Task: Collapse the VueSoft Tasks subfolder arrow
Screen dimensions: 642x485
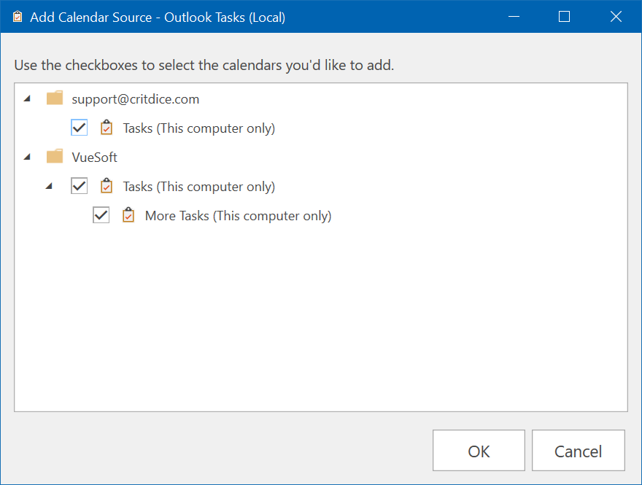Action: click(x=49, y=186)
